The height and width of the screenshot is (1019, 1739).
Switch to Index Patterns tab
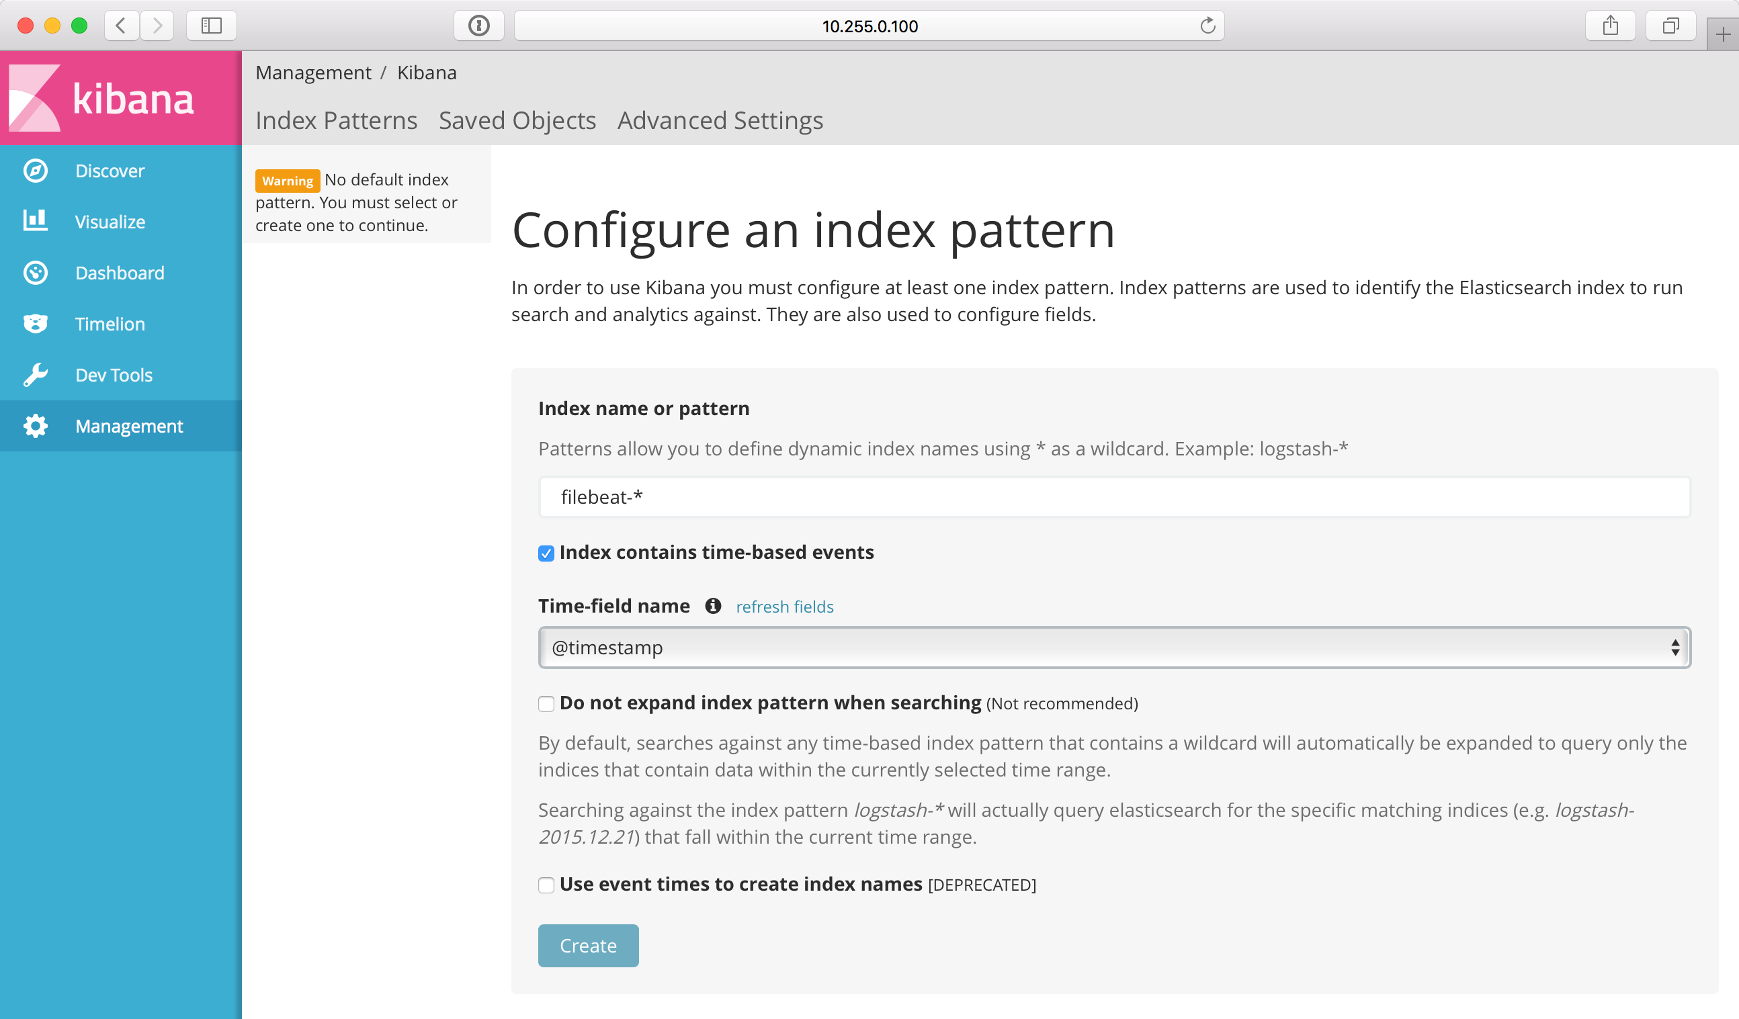336,120
